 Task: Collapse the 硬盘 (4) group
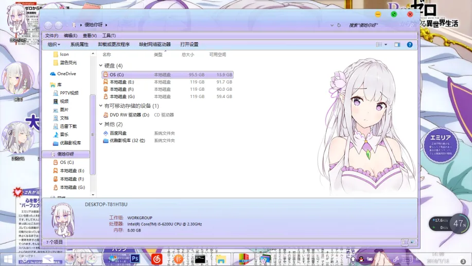point(101,66)
